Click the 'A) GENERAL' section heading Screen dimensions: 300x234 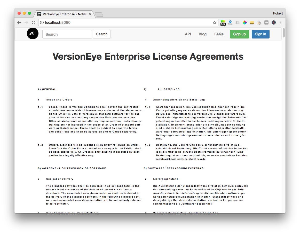pyautogui.click(x=47, y=89)
